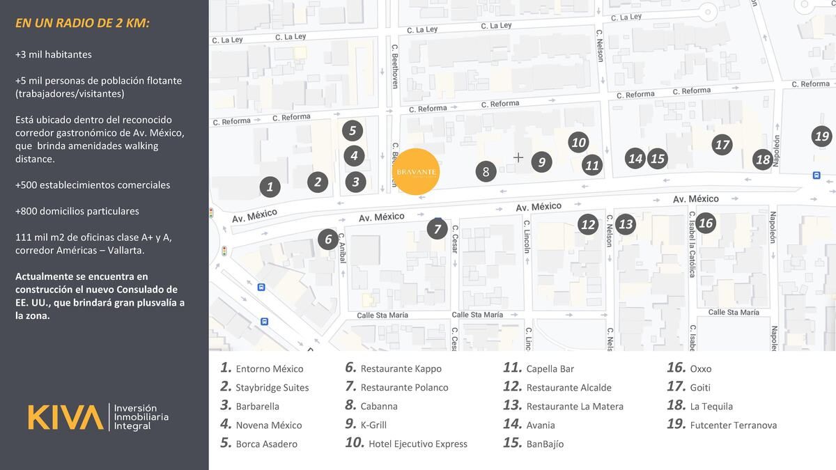The width and height of the screenshot is (836, 470).
Task: Click "Inversión Inmobiliaria Integral" tagline
Action: coord(141,417)
